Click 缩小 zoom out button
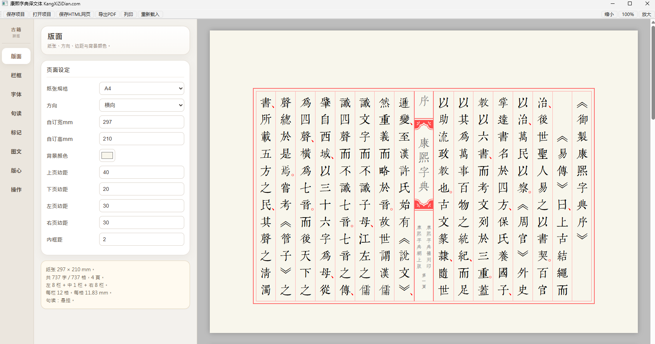The height and width of the screenshot is (344, 655). 609,14
